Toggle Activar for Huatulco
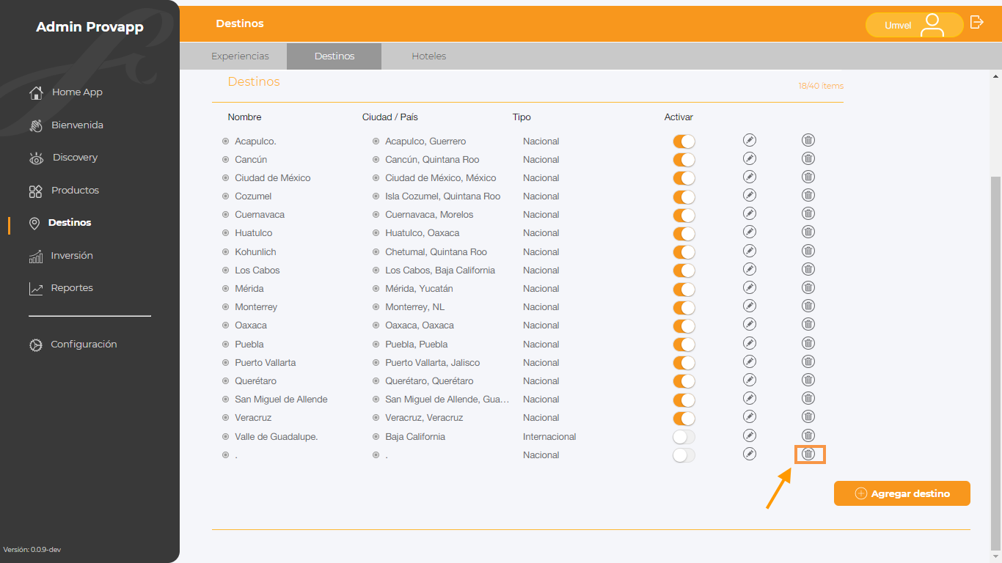This screenshot has width=1002, height=563. 684,233
